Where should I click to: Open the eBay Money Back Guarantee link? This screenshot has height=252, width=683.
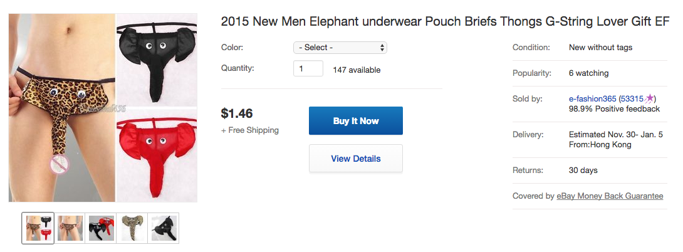[610, 196]
